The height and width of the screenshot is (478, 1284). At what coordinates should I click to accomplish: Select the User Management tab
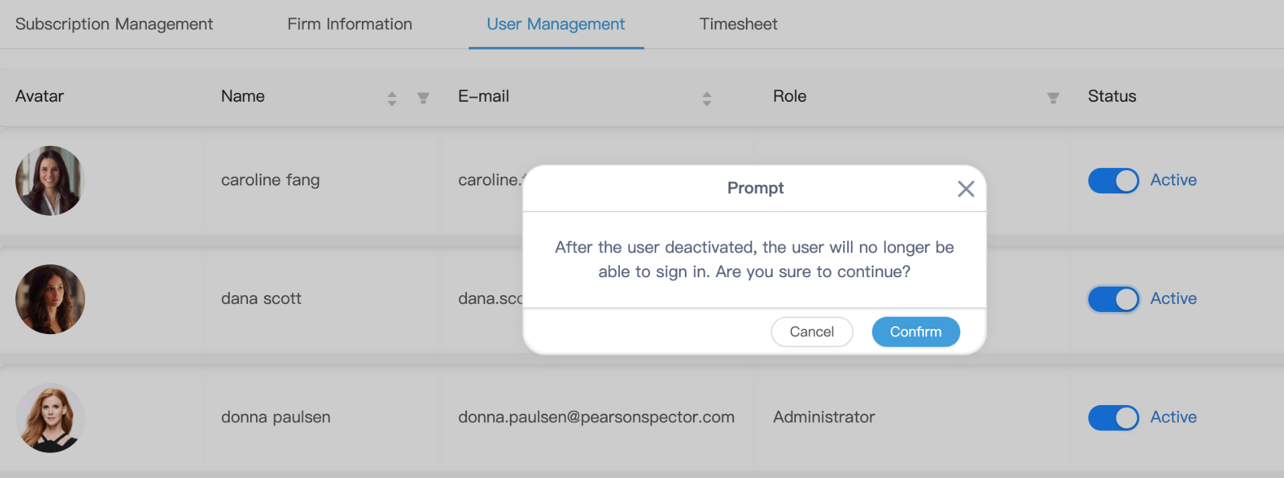[556, 24]
